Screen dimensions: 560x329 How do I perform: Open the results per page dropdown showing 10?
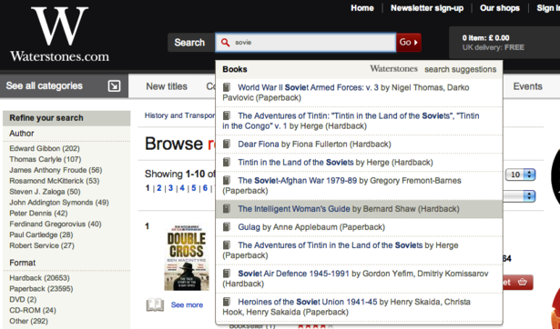(520, 174)
